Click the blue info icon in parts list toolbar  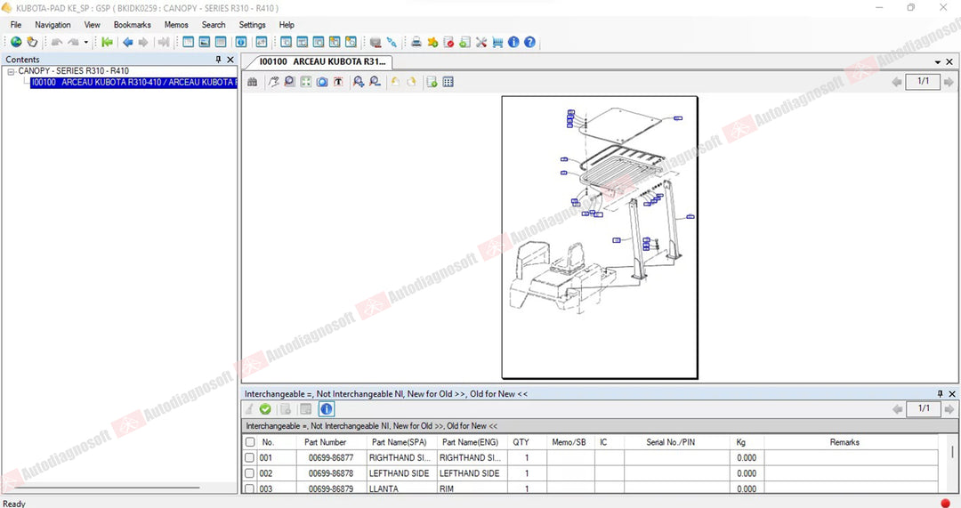(327, 408)
